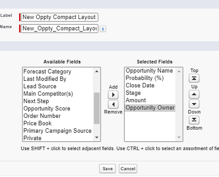Select Primary Campaign Source field
The image size is (219, 177).
point(58,131)
